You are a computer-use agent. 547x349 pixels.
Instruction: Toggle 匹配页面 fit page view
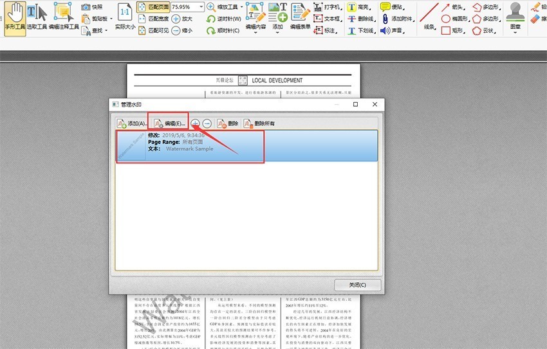tap(153, 7)
